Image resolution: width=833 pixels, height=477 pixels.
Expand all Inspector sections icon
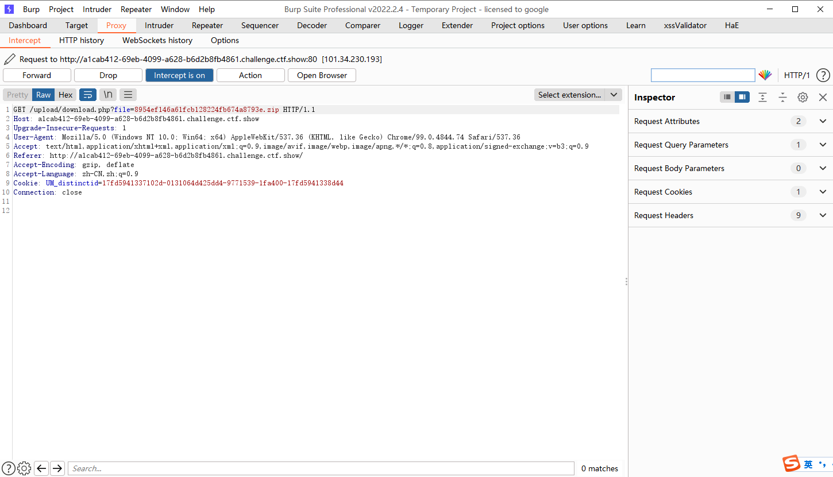pyautogui.click(x=762, y=97)
